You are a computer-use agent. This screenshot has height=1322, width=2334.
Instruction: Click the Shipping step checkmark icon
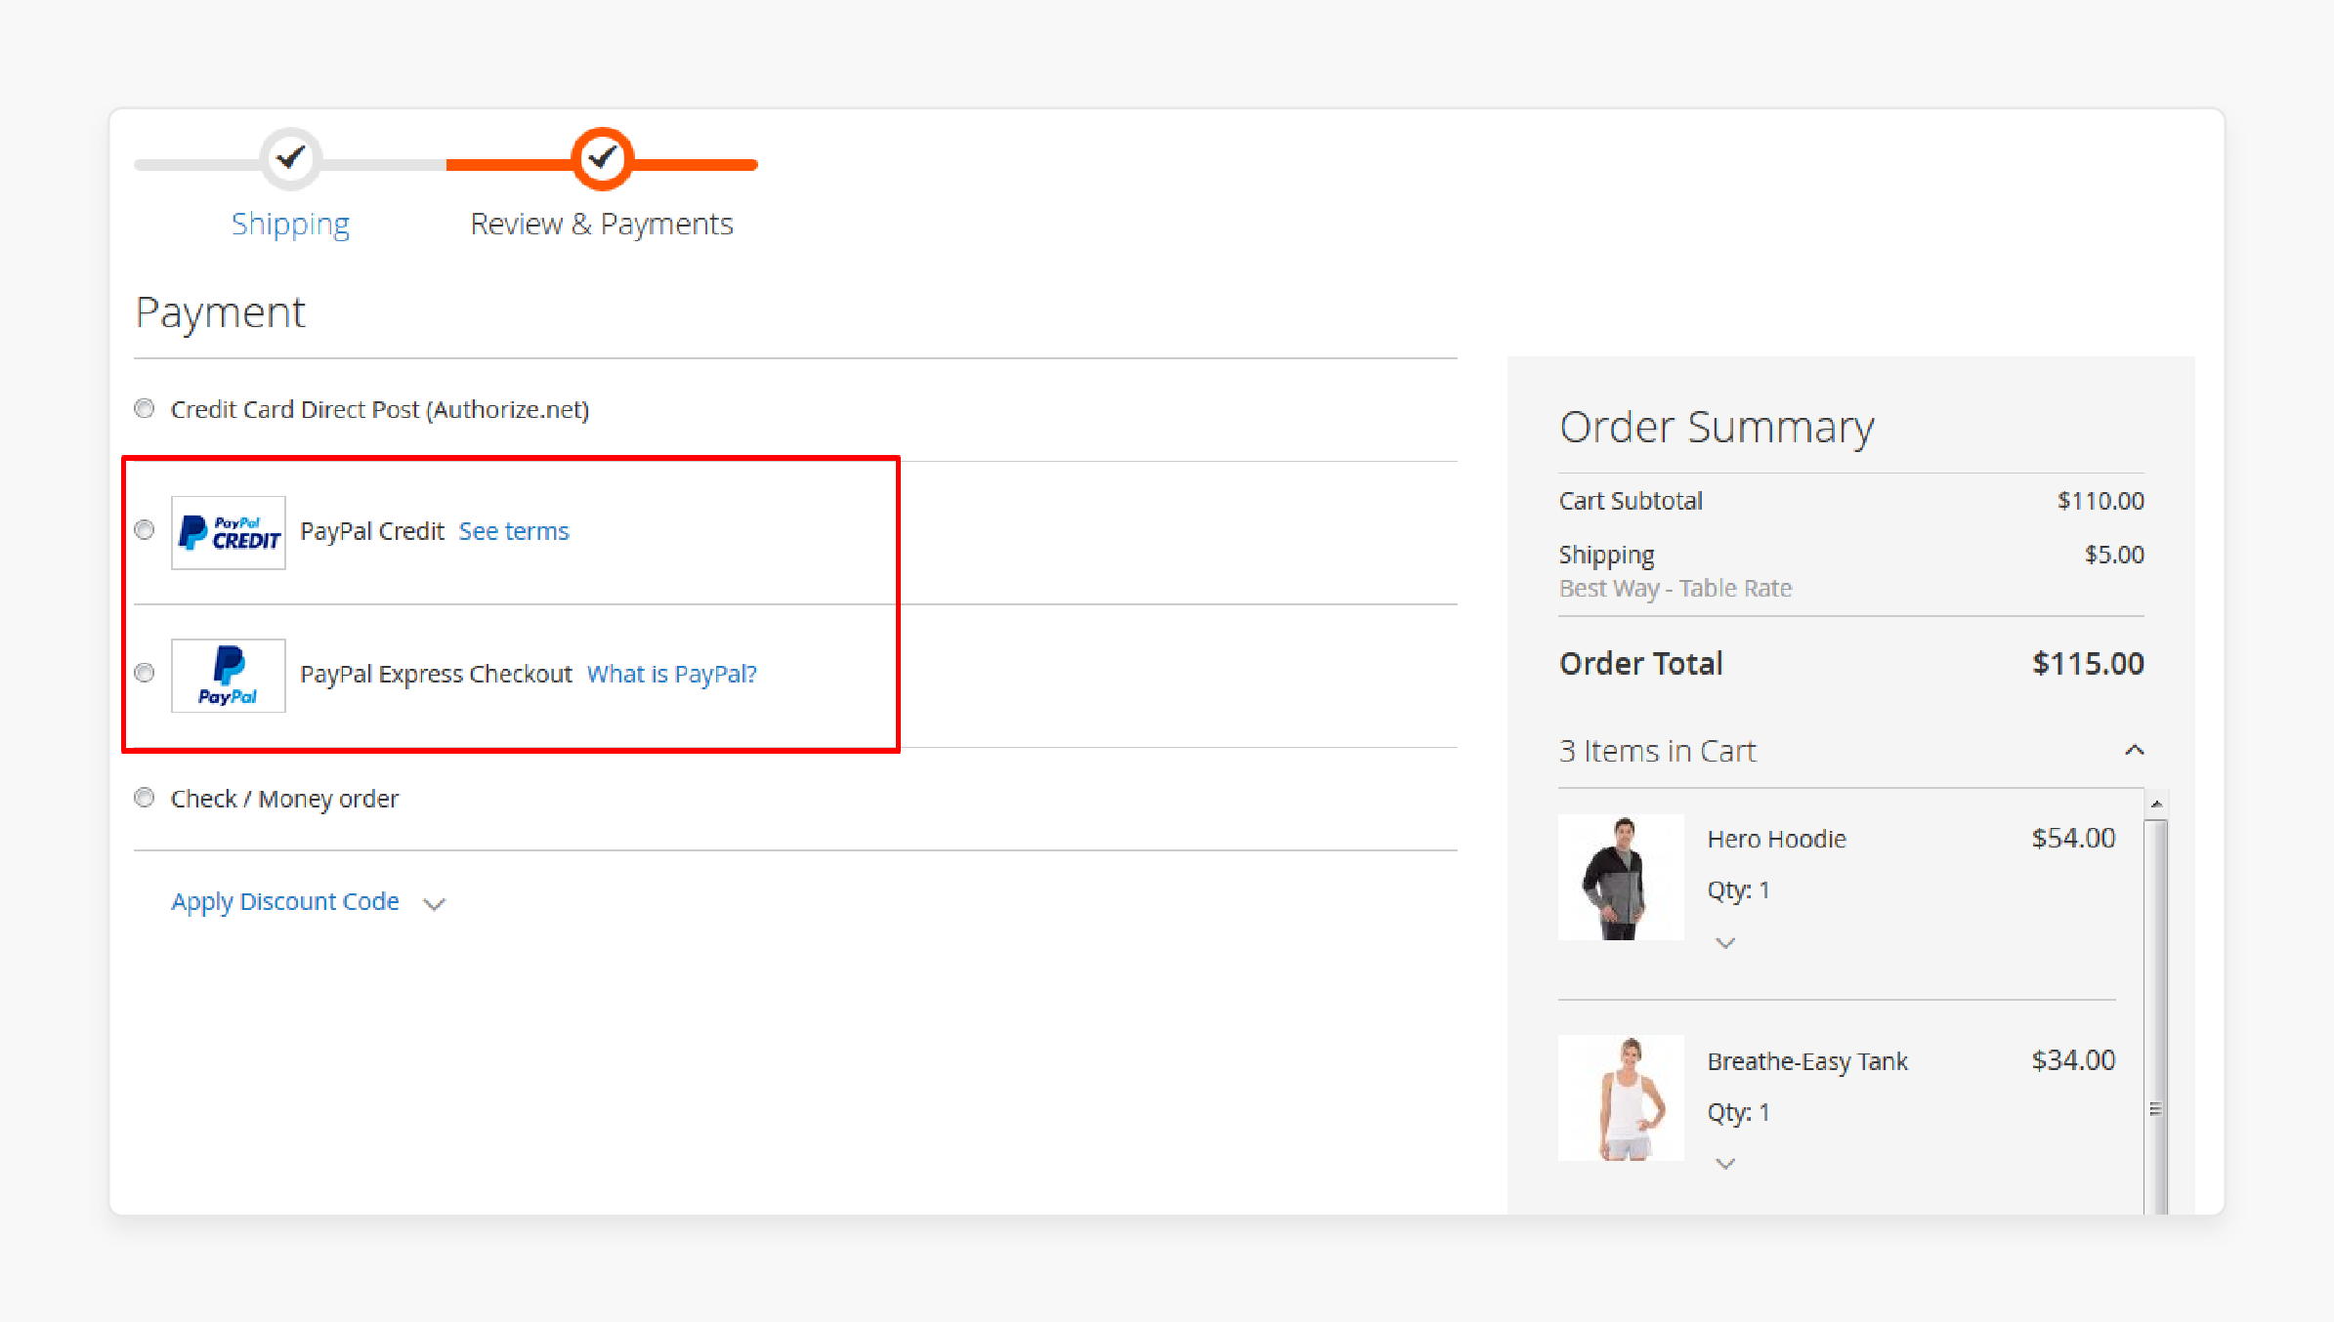(290, 159)
